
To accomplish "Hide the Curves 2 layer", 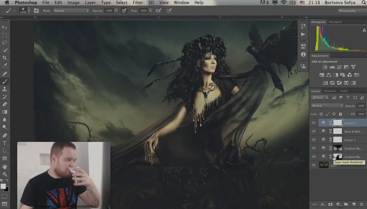I will point(313,123).
